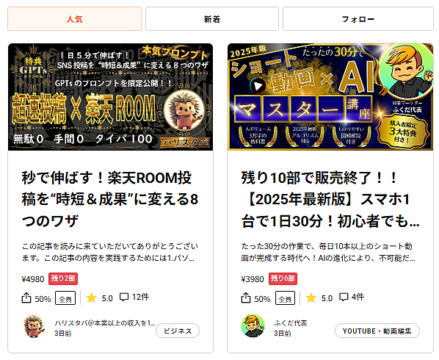The image size is (439, 360).
Task: Click the ビジネス category tag
Action: [x=178, y=331]
